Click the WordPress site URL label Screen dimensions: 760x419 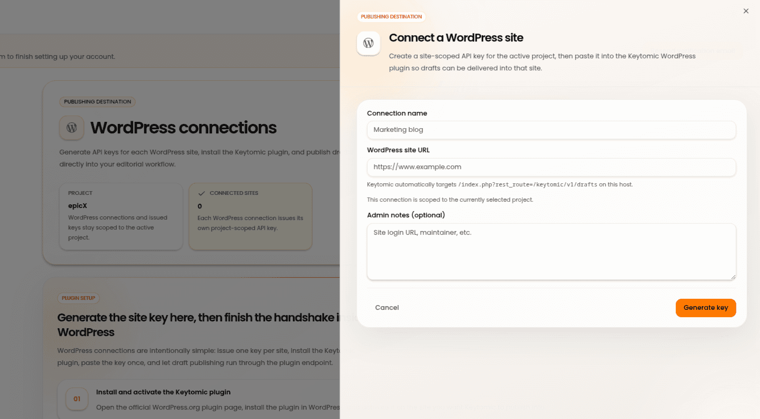point(398,150)
